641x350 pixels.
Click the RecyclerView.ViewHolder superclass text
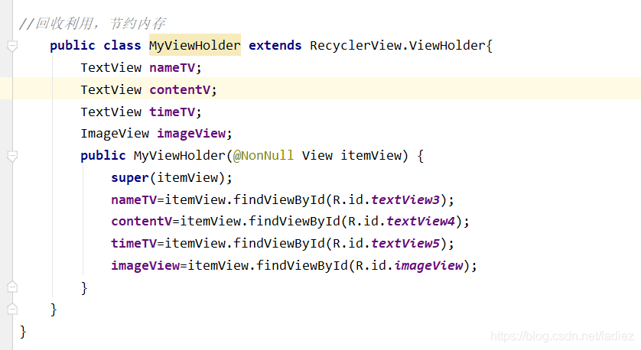click(x=397, y=45)
